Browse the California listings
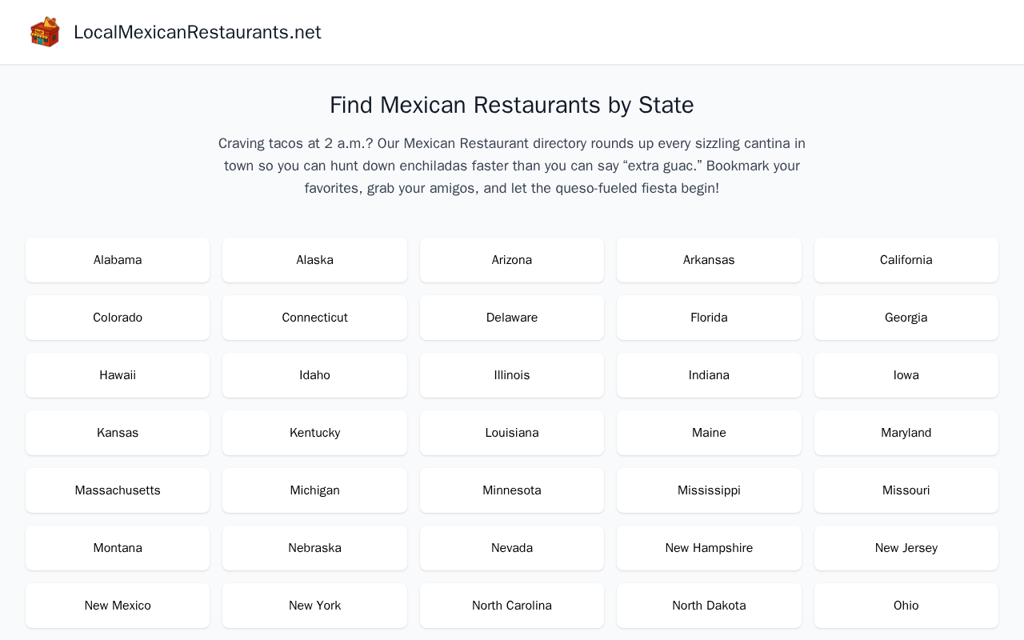The image size is (1024, 640). tap(906, 260)
